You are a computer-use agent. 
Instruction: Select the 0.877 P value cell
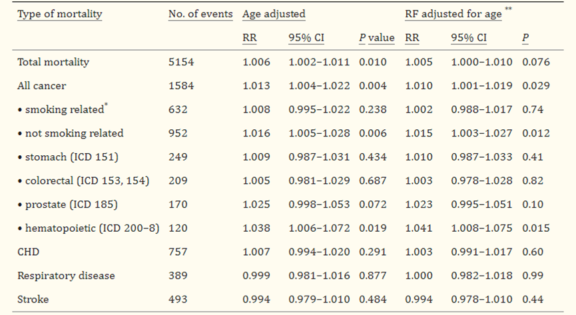coord(372,276)
